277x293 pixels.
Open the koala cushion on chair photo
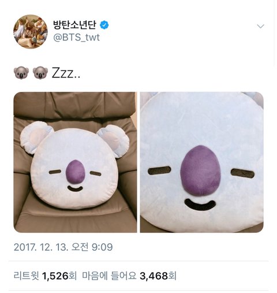click(x=75, y=162)
